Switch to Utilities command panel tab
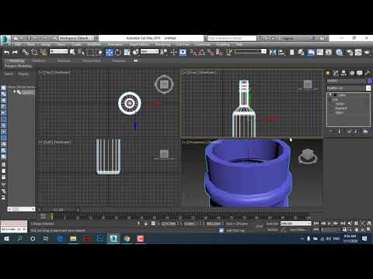The width and height of the screenshot is (373, 279). pos(368,73)
